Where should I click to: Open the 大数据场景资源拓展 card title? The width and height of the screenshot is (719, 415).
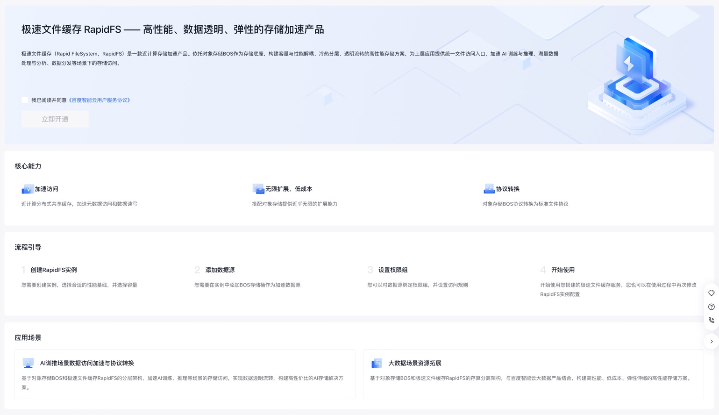pyautogui.click(x=415, y=363)
